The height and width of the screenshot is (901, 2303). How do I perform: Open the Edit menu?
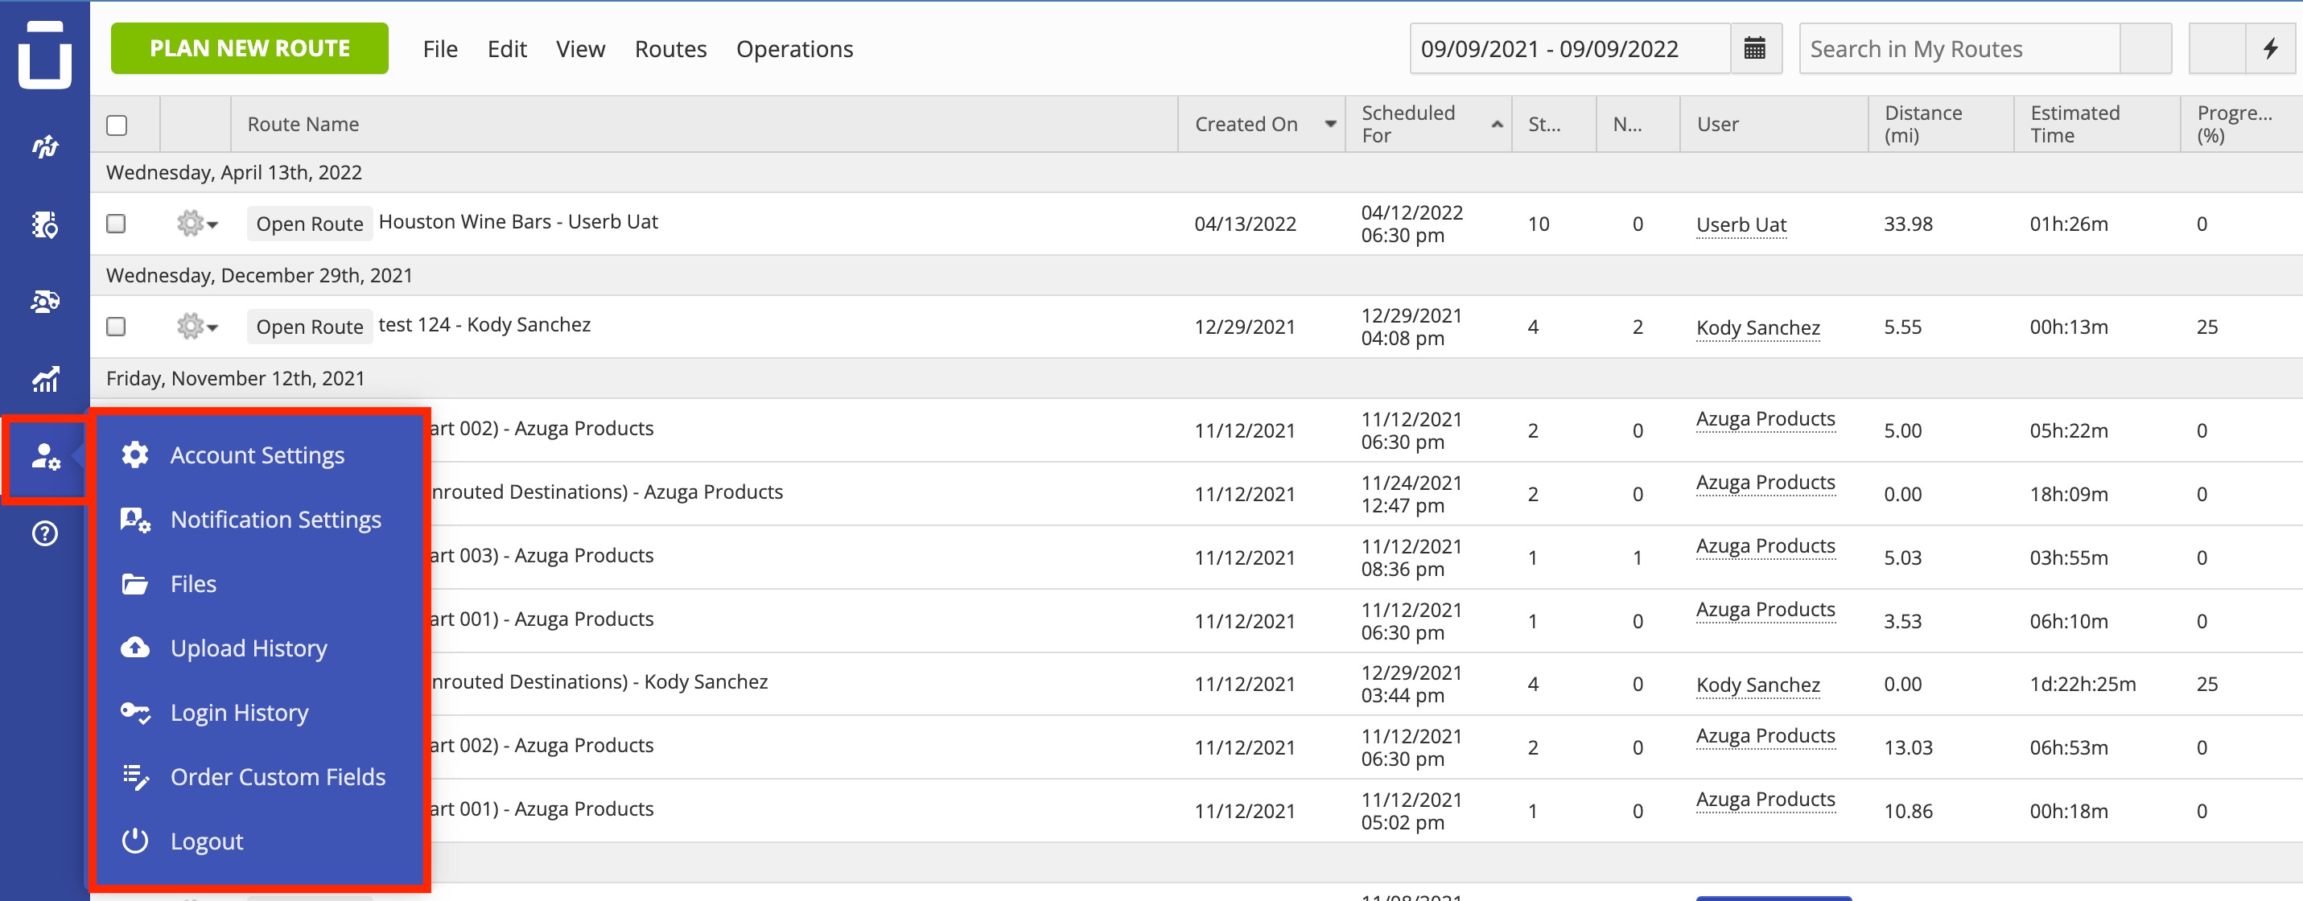[507, 48]
